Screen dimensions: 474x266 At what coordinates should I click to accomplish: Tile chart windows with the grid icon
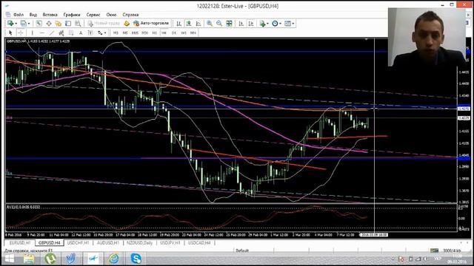click(x=229, y=24)
